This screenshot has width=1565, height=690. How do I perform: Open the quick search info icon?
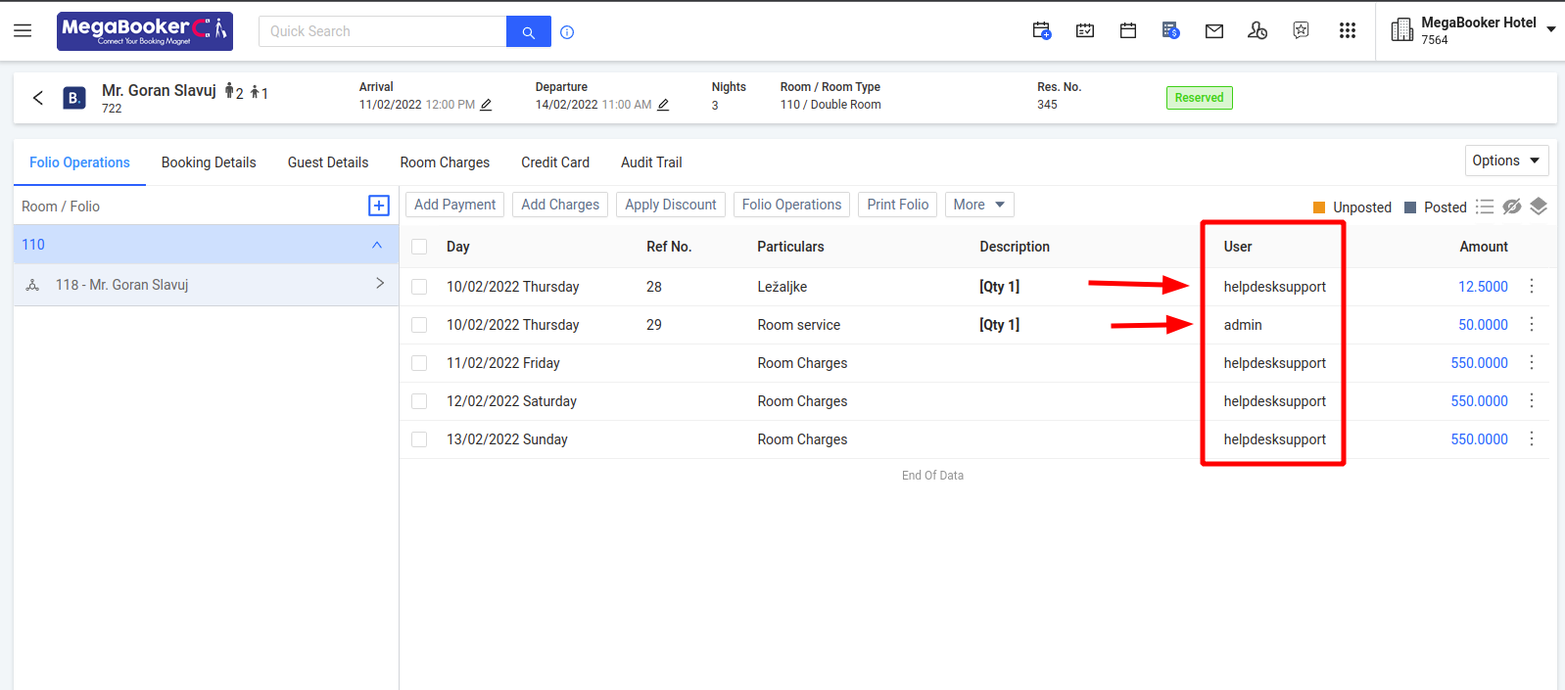point(567,32)
